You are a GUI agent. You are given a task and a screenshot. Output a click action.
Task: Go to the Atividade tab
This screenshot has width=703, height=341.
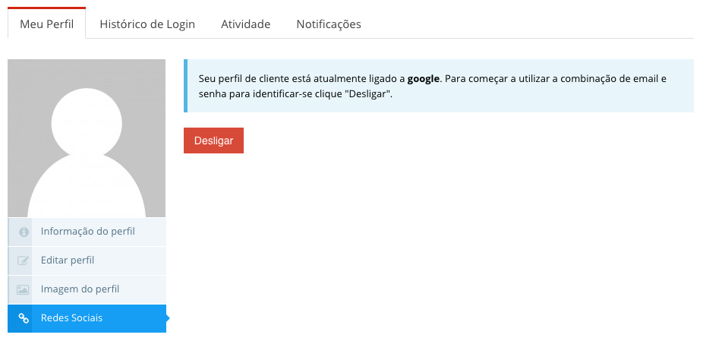point(245,24)
